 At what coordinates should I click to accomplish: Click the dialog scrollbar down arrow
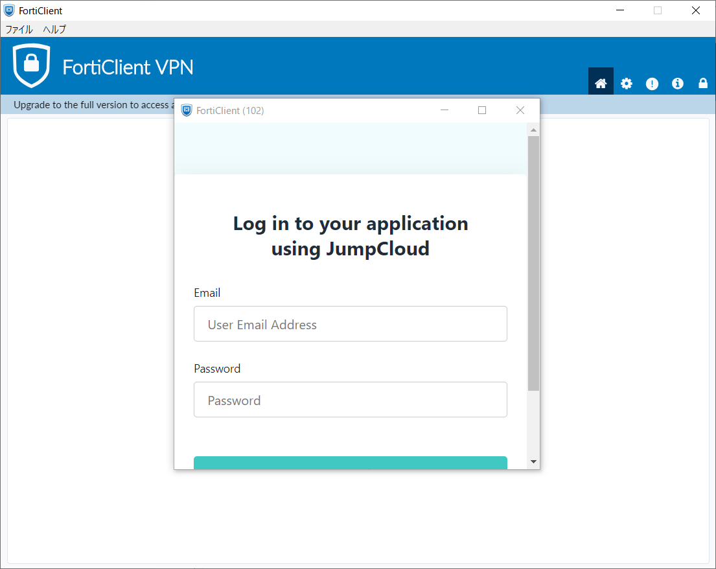533,461
